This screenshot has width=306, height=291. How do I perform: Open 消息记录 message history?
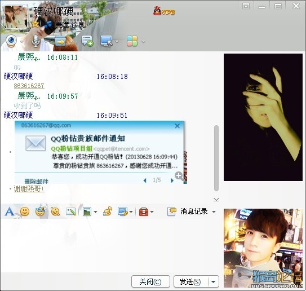188,211
